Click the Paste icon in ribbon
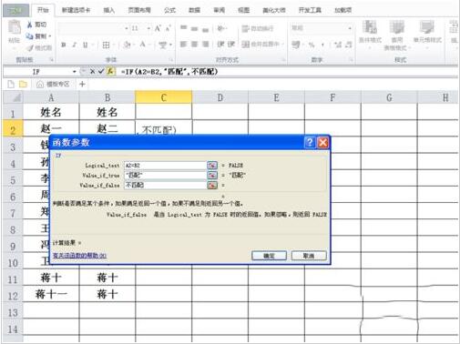 coord(14,32)
